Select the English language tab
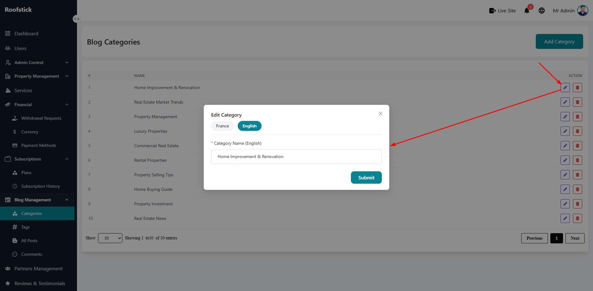This screenshot has height=291, width=593. [x=250, y=126]
